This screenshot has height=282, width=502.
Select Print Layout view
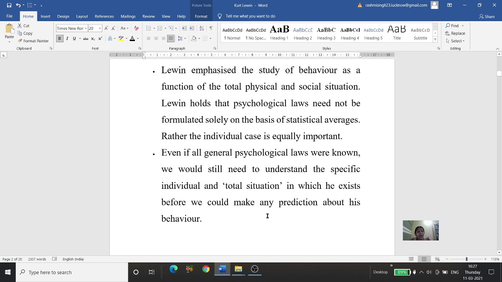coord(424,259)
